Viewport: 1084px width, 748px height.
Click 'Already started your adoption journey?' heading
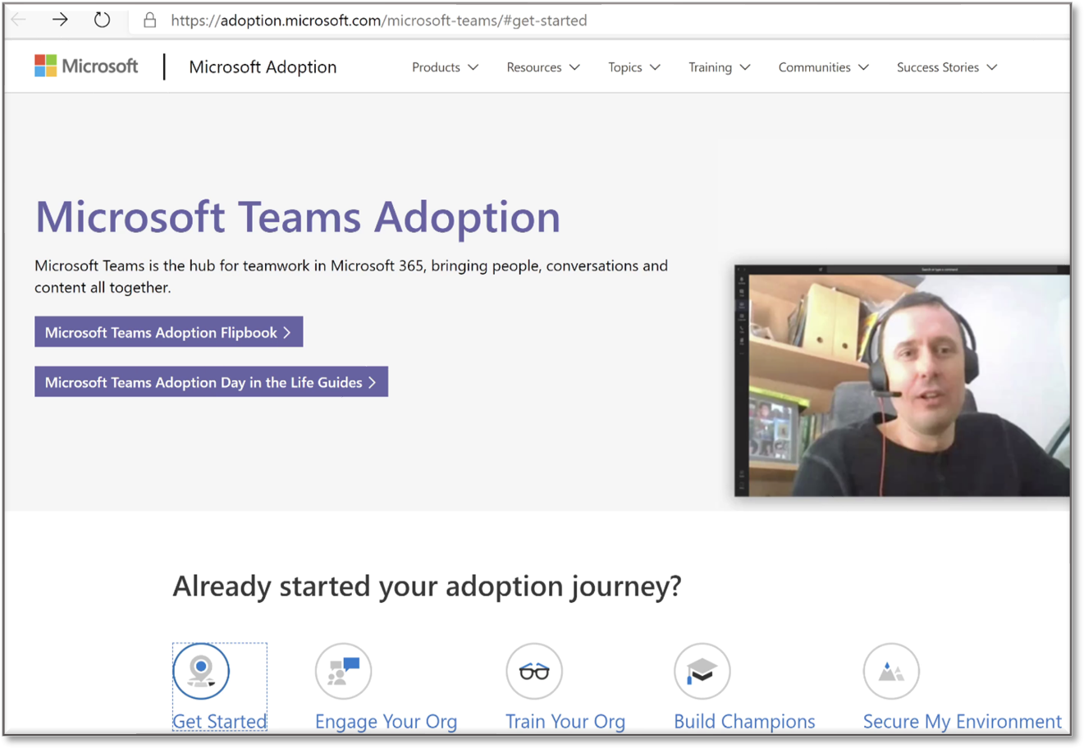click(427, 586)
